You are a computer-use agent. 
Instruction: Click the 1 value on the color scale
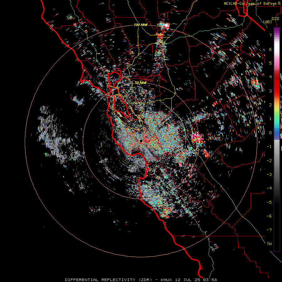tap(270, 119)
